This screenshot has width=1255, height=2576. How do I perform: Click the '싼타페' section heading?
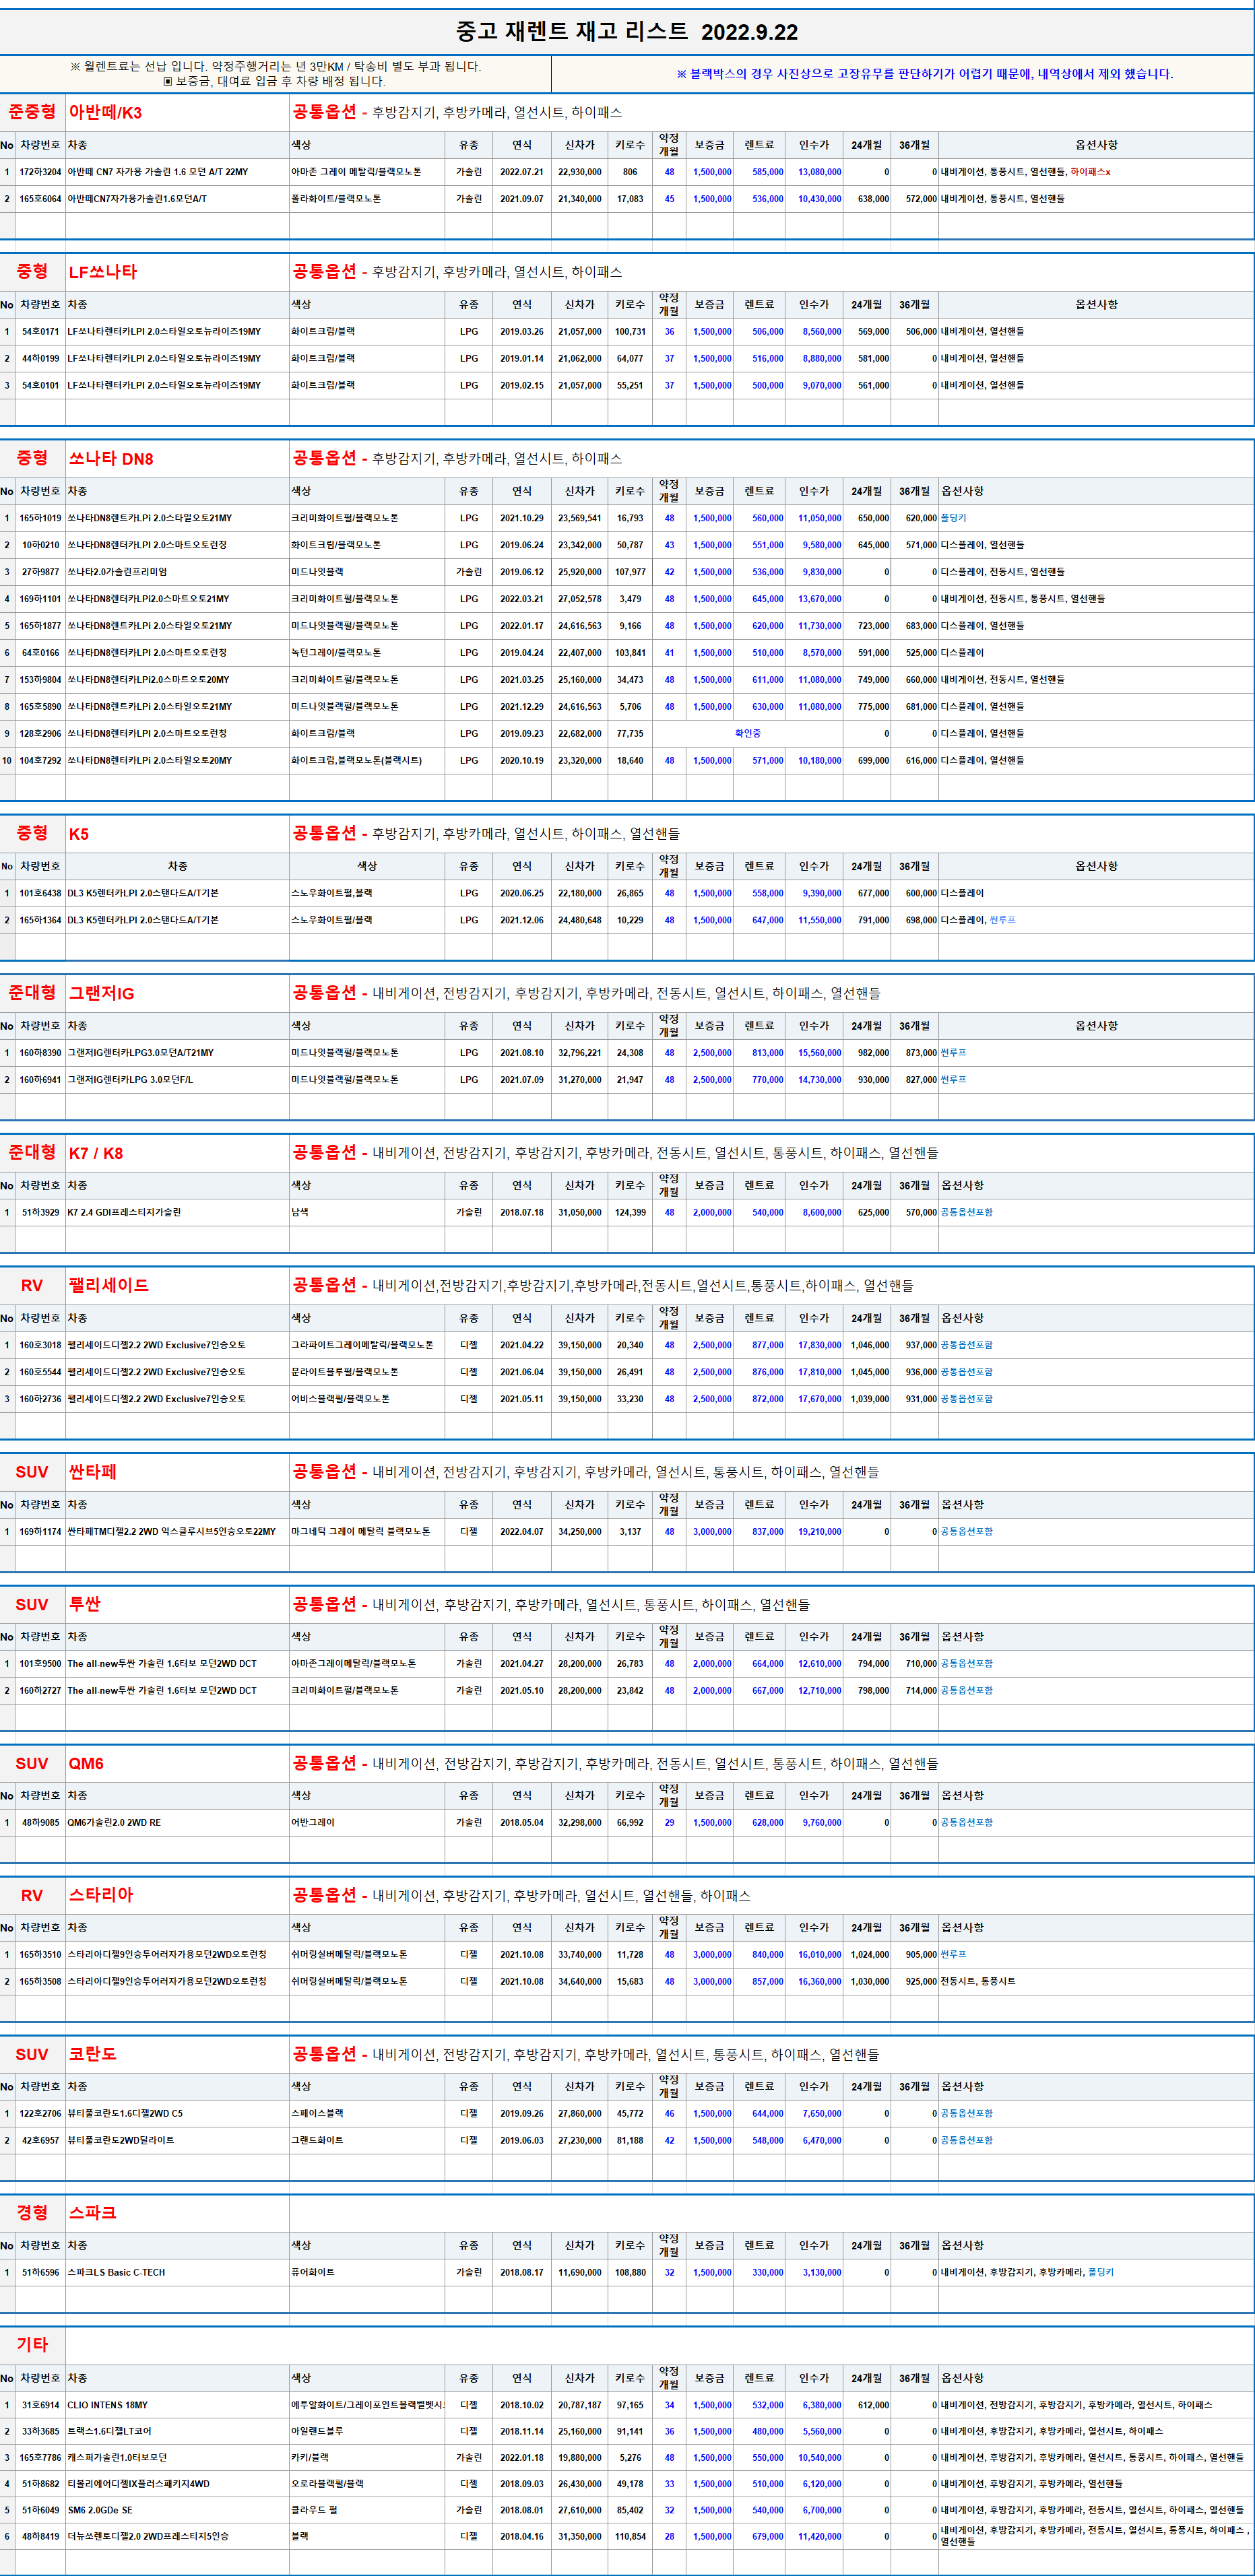click(93, 1472)
